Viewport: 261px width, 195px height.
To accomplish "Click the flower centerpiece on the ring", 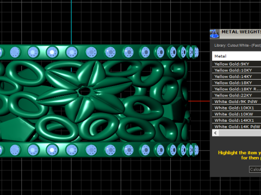I will 84,91.
